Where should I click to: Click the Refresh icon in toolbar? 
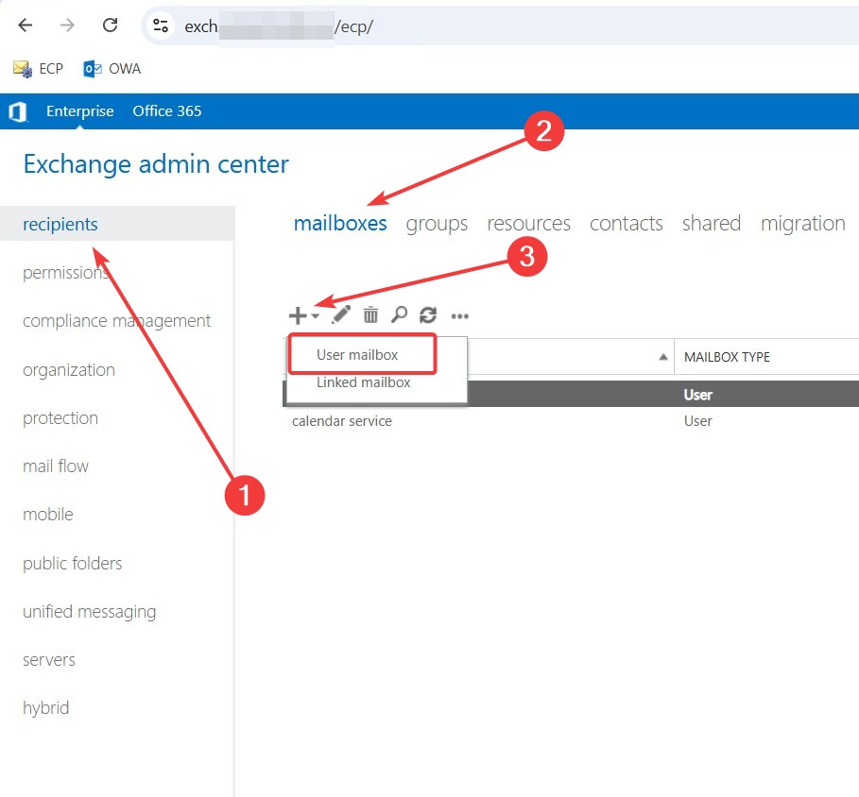pos(428,315)
